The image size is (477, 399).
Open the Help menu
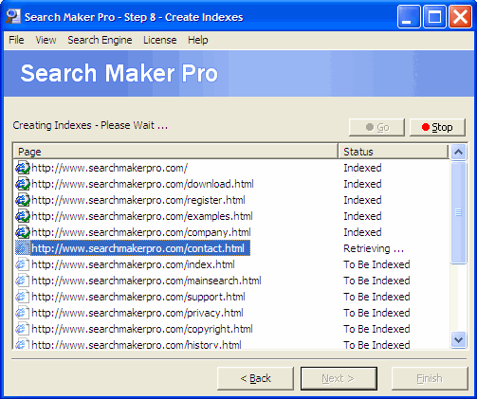[x=198, y=40]
